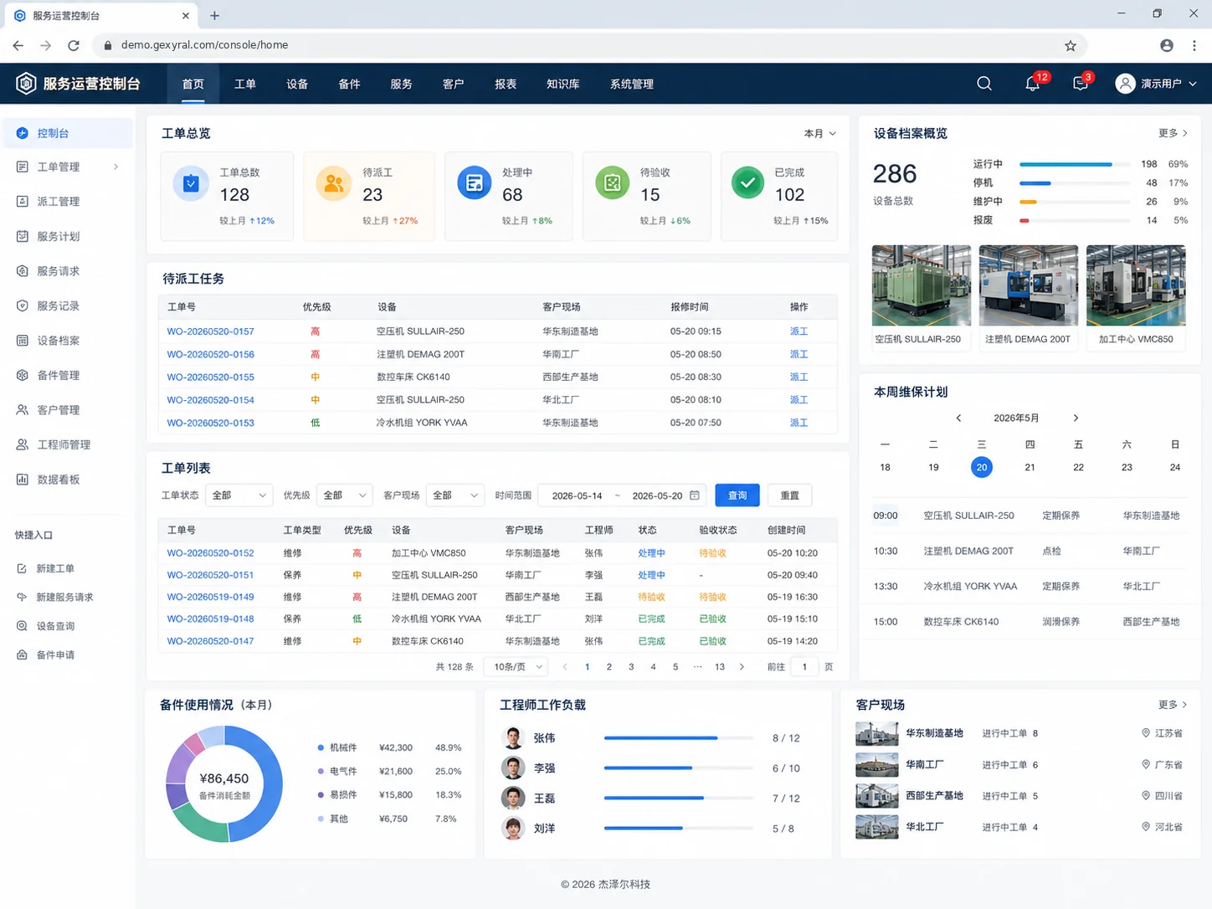Screen dimensions: 1212x909
Task: Bookmark this page with the star icon
Action: (x=1071, y=45)
